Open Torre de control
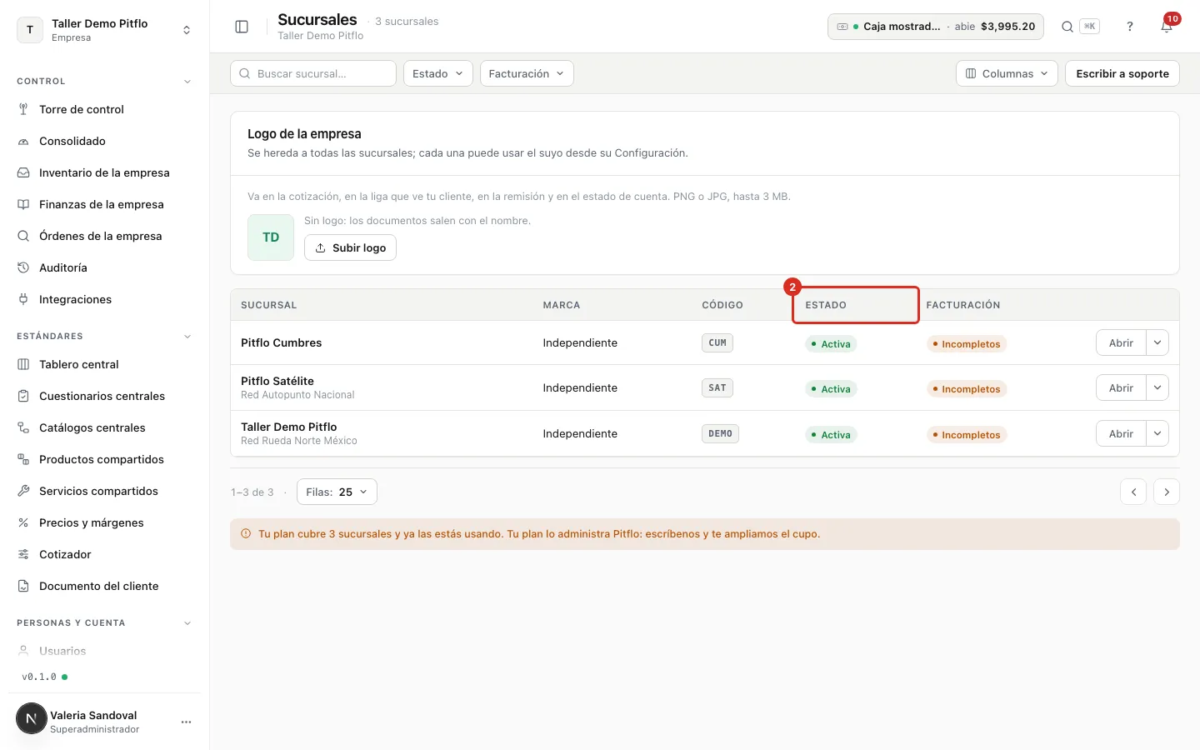 click(x=104, y=109)
